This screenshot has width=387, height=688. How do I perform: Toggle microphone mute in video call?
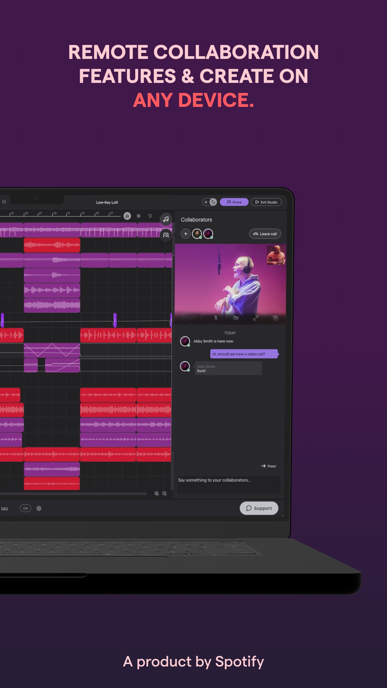click(x=216, y=318)
